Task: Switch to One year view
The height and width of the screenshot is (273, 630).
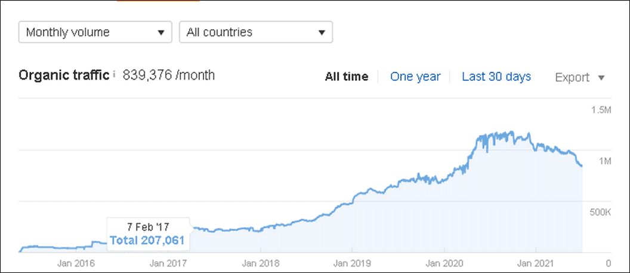Action: (x=415, y=77)
